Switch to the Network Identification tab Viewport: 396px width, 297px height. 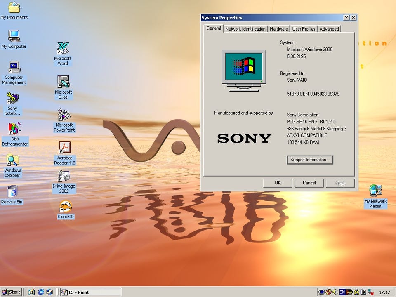click(245, 29)
